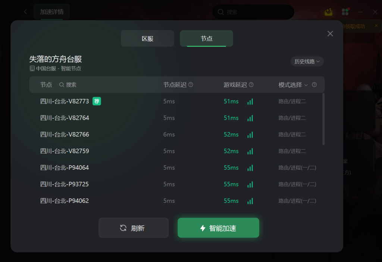This screenshot has height=262, width=382.
Task: Click the top search box
Action: [253, 12]
